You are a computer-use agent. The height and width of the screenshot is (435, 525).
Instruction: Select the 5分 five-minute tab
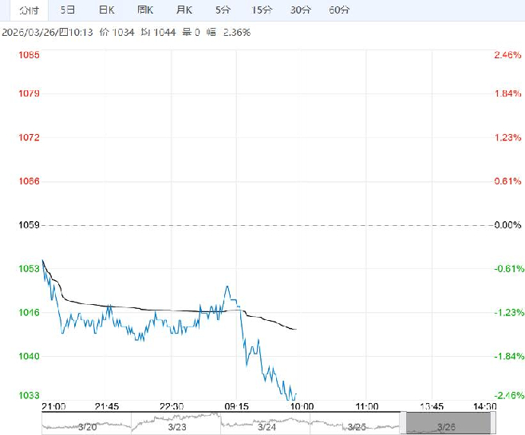pyautogui.click(x=223, y=10)
